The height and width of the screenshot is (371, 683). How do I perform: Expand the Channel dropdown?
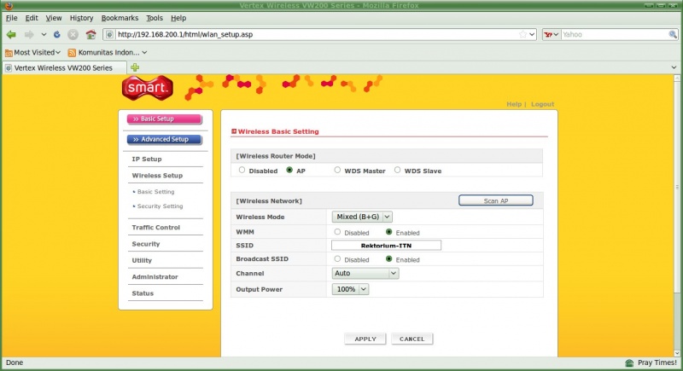tap(365, 274)
